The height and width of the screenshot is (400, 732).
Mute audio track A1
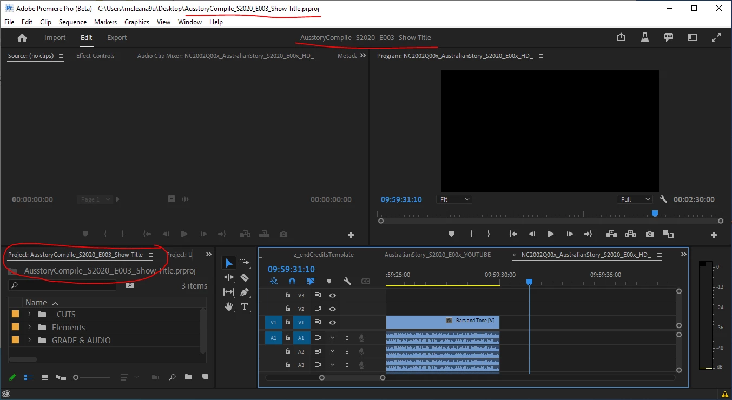tap(333, 338)
